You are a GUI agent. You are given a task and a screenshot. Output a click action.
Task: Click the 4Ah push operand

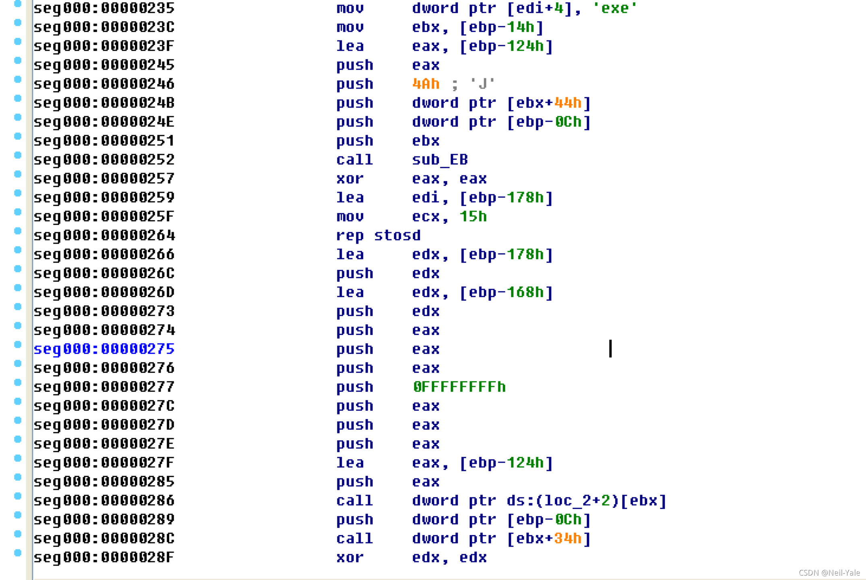[x=426, y=84]
